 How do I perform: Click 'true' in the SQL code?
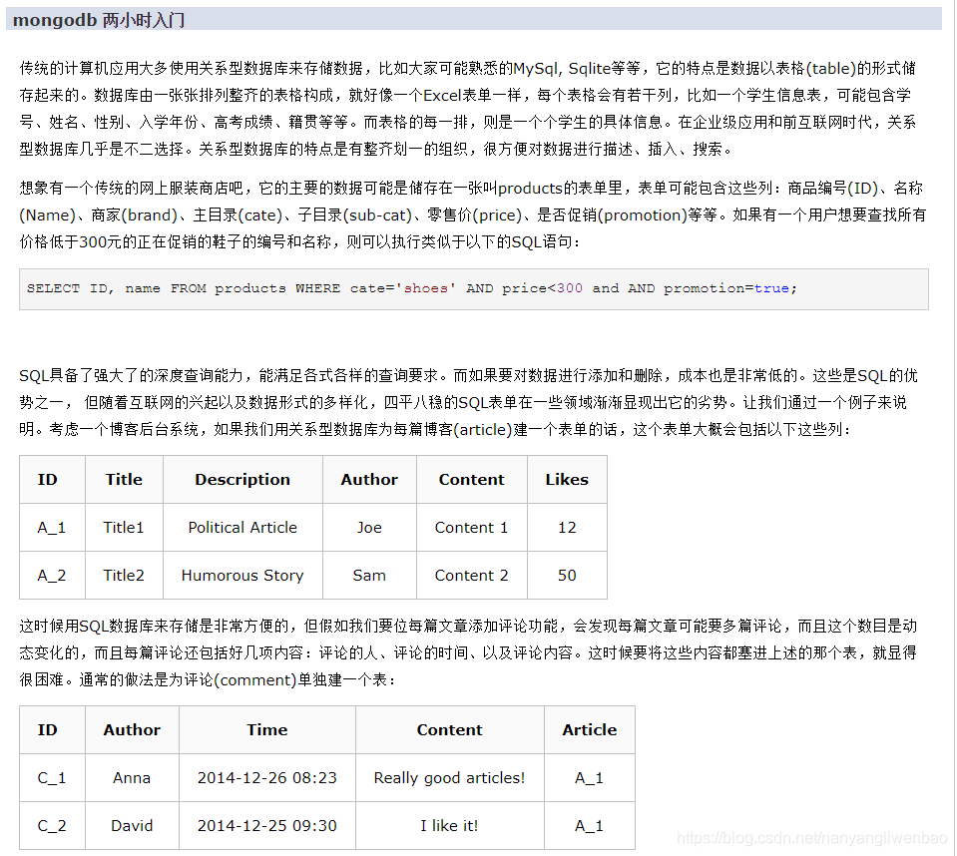[771, 288]
